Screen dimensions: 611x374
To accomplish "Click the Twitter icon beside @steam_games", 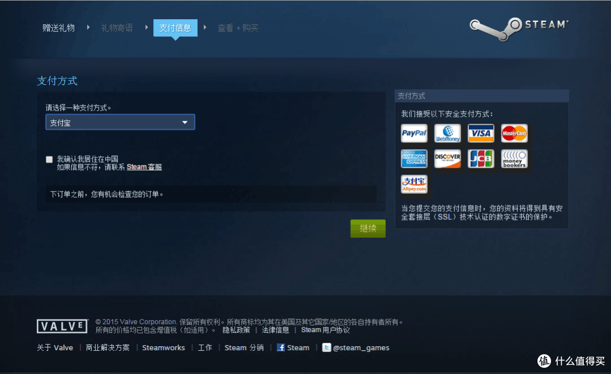I will click(326, 347).
